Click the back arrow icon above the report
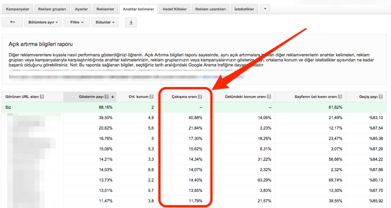 tap(12, 22)
